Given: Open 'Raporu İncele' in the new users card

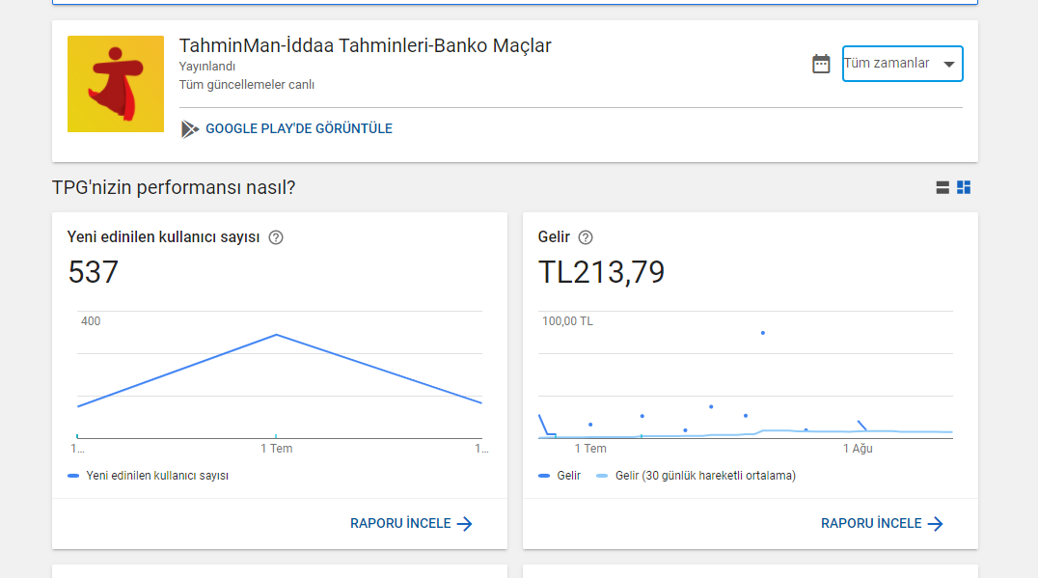Looking at the screenshot, I should point(411,524).
